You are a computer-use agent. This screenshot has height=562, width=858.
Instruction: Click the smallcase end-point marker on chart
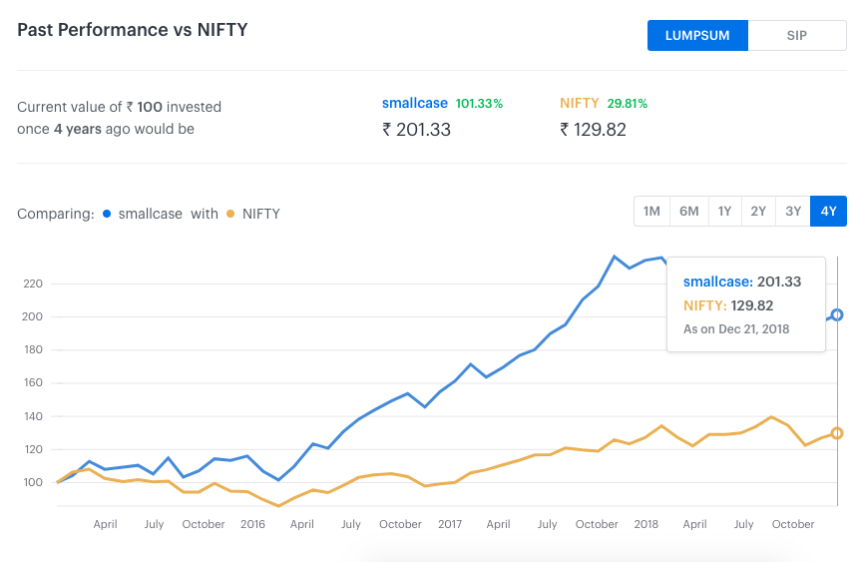click(x=837, y=315)
